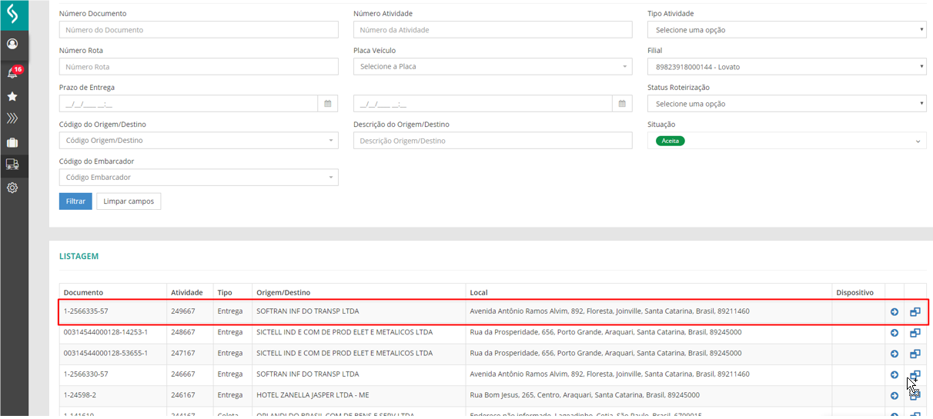
Task: Expand sidebar using the triple chevron icon
Action: (x=12, y=118)
